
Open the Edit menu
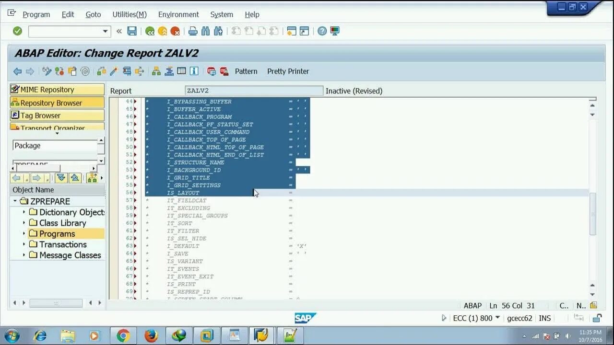pyautogui.click(x=68, y=14)
